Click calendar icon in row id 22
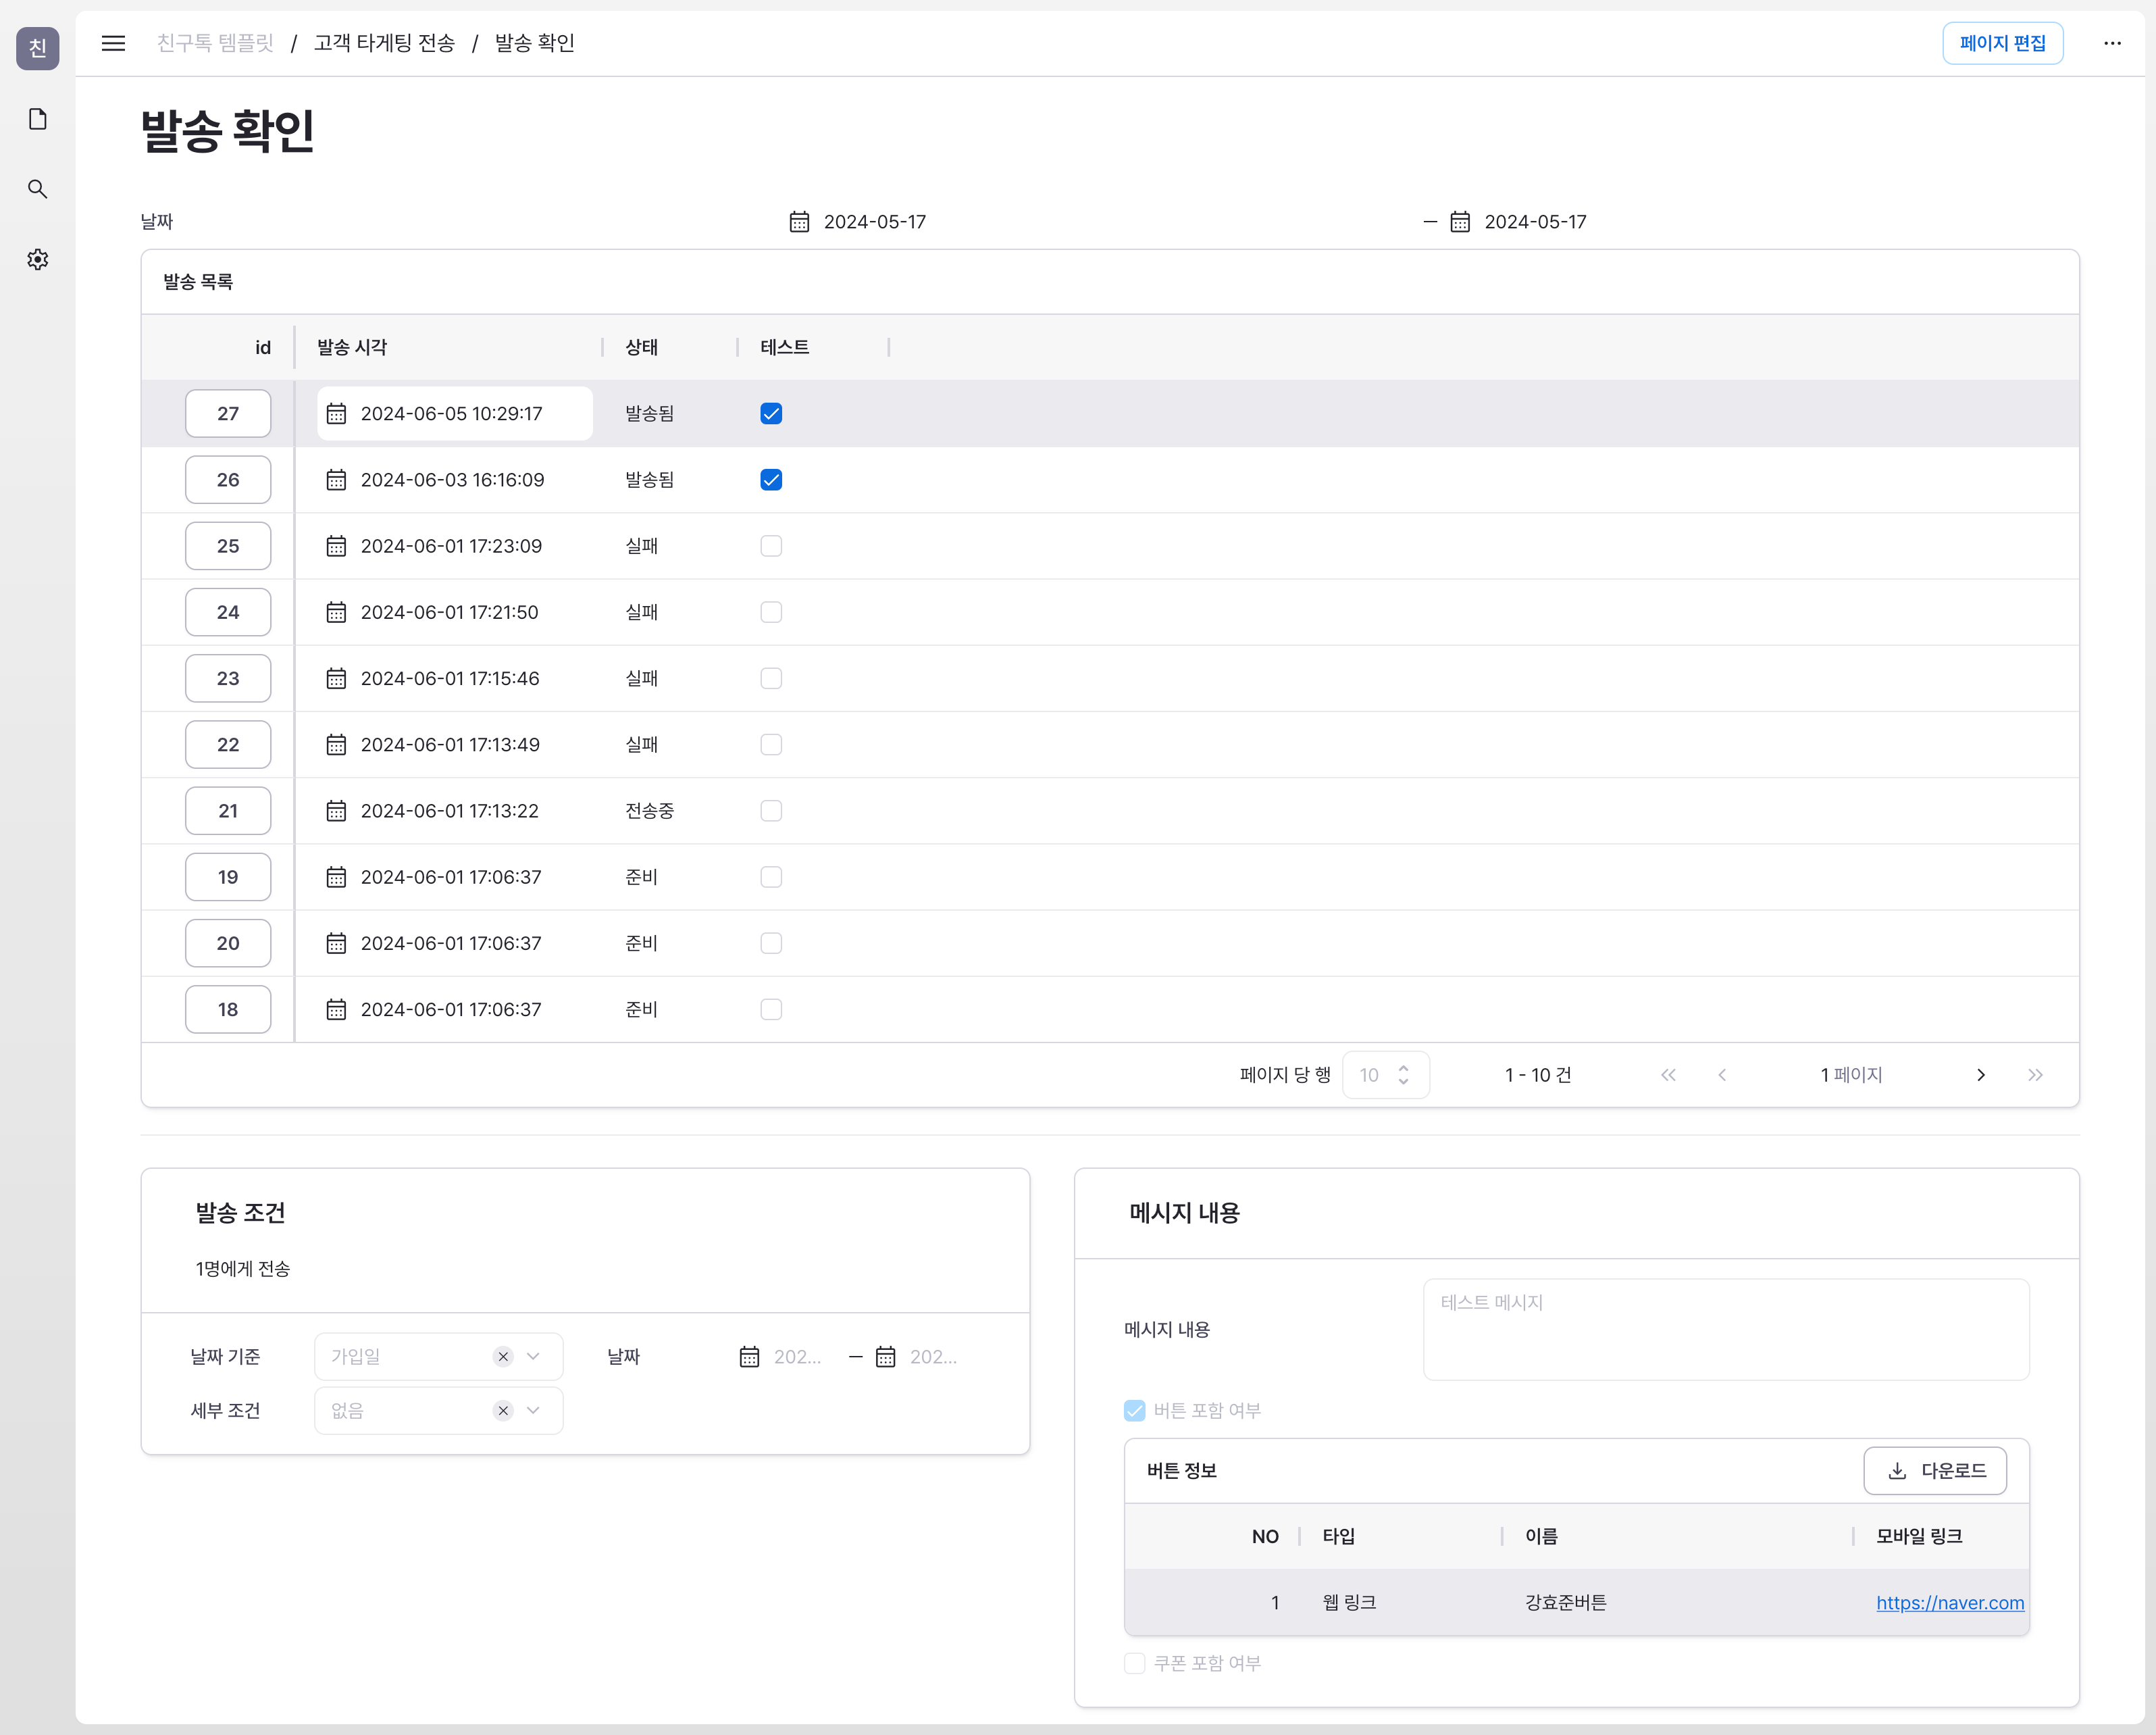2156x1735 pixels. click(336, 745)
